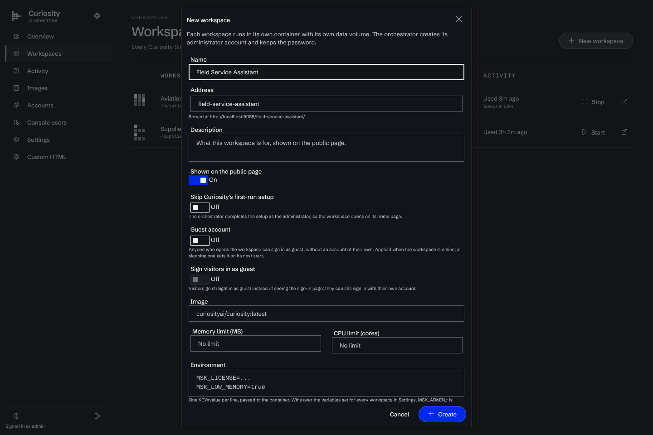Open Aviation workspace in new tab icon
Image resolution: width=653 pixels, height=435 pixels.
point(624,101)
